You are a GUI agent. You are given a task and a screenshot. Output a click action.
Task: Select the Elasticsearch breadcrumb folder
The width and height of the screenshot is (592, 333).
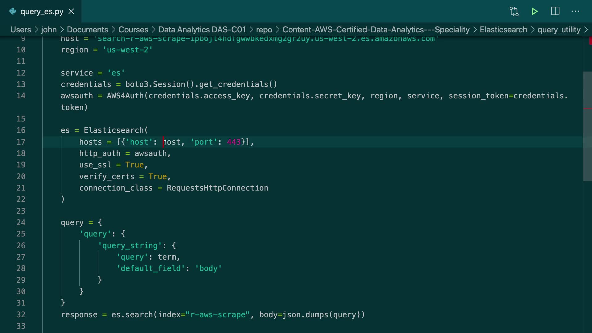point(503,30)
